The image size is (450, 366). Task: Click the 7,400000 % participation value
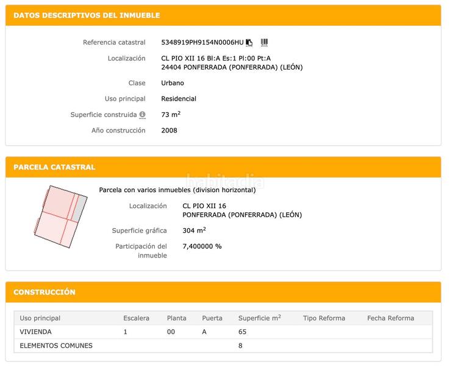coord(202,246)
